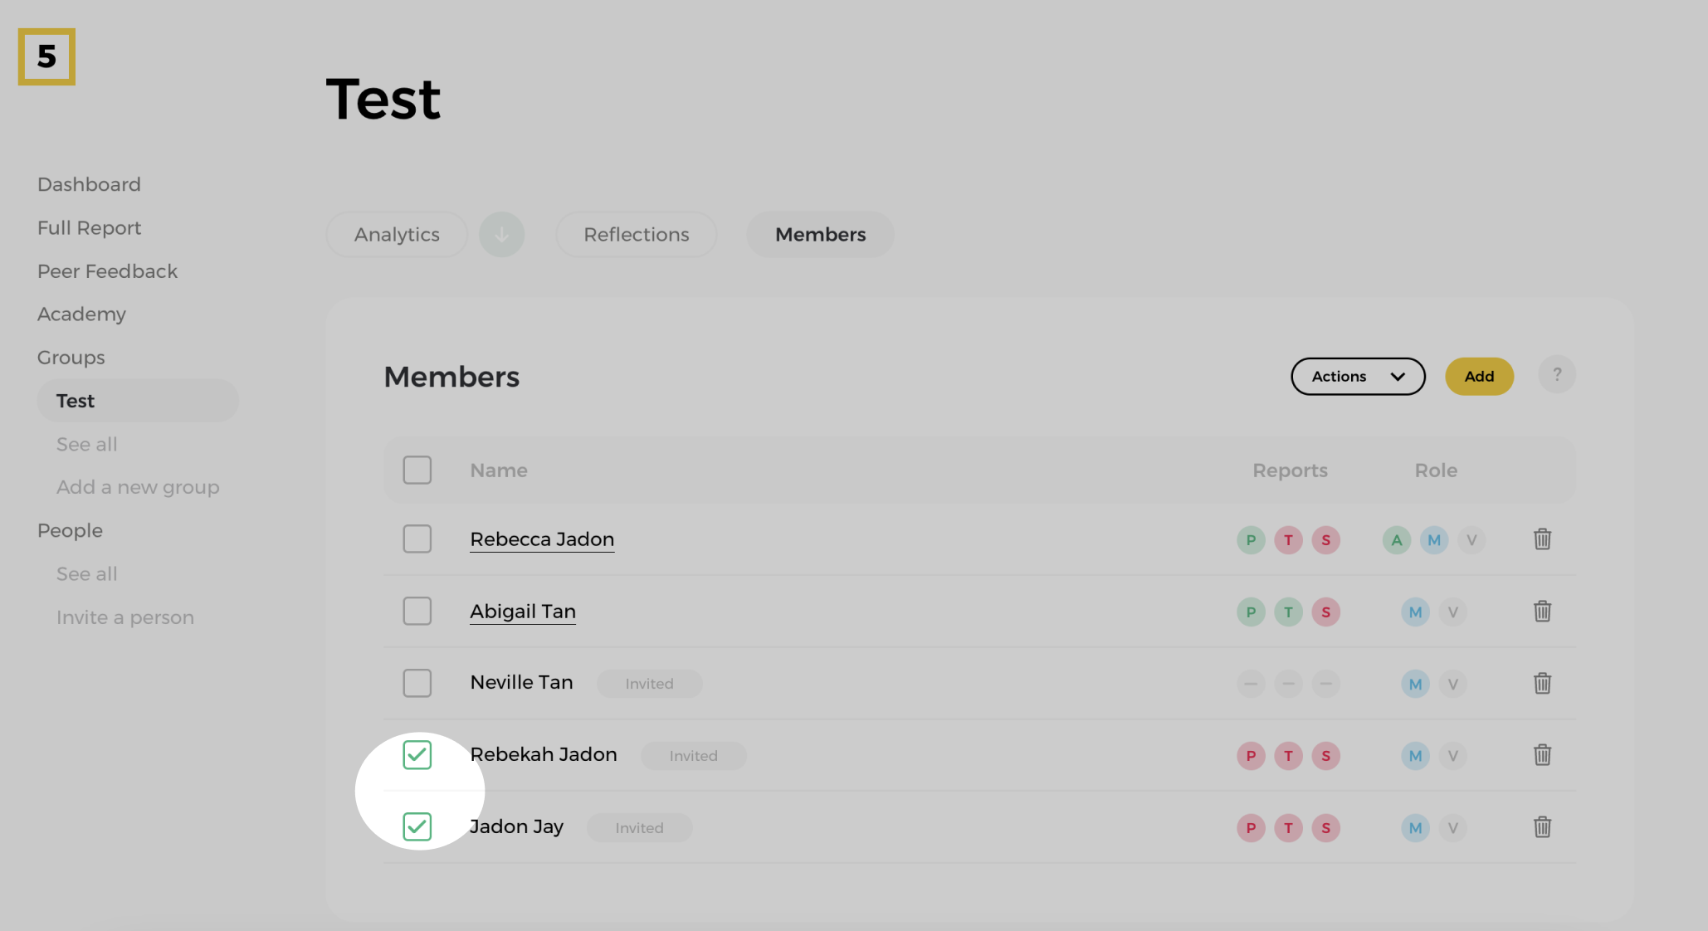1708x931 pixels.
Task: Click the red S report badge for Abigail Tan
Action: tap(1325, 612)
